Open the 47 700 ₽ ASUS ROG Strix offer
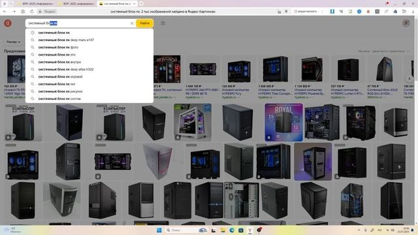418x235 pixels. click(384, 77)
